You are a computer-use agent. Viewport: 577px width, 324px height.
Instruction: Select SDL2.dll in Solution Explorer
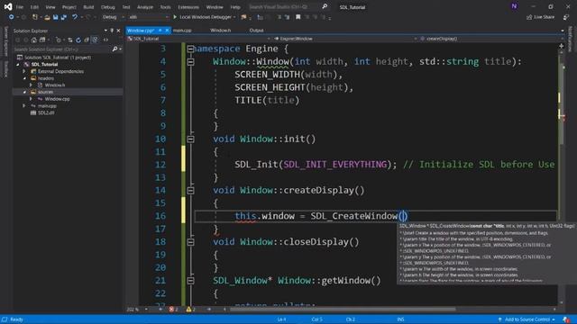tap(46, 112)
